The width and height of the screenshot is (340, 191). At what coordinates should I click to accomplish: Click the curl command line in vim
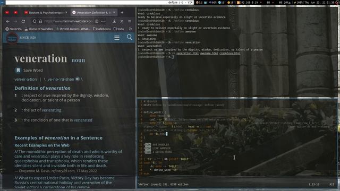tap(198, 119)
